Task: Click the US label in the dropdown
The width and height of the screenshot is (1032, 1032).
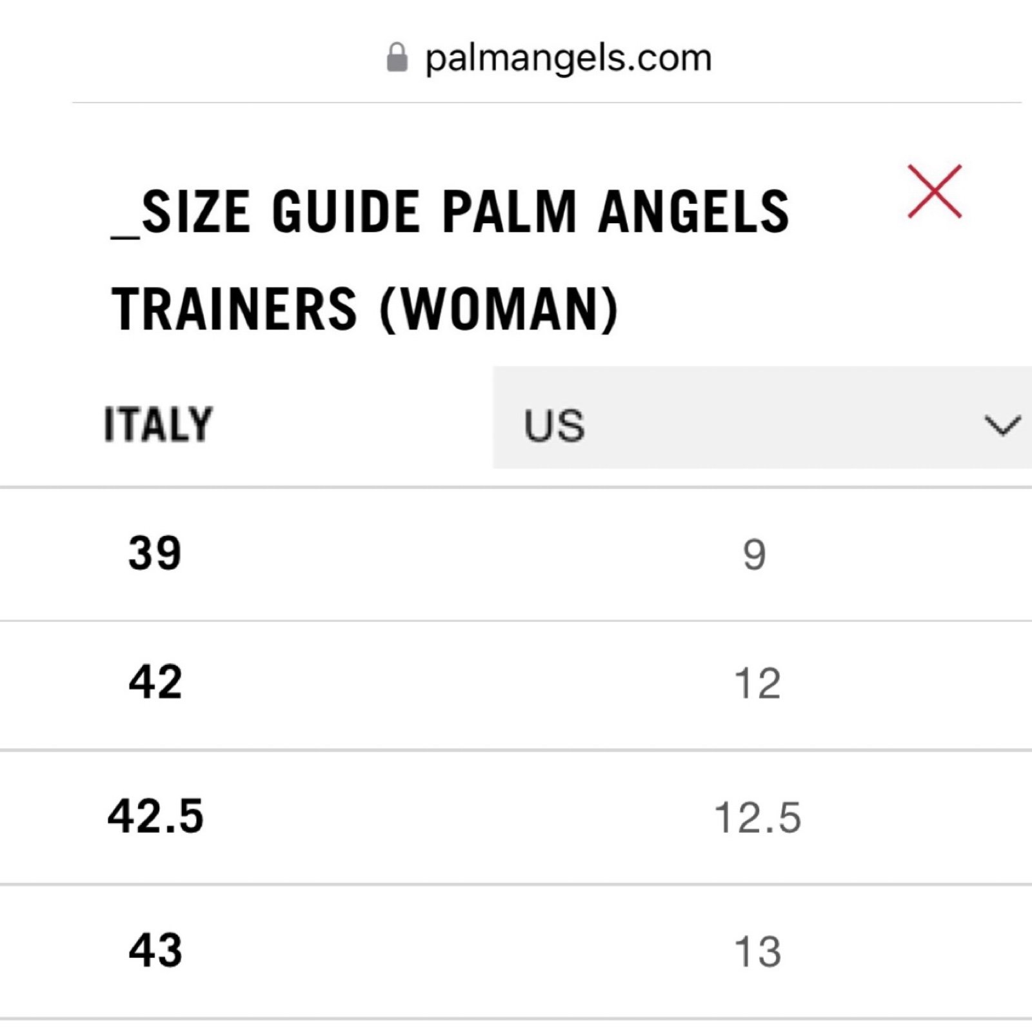Action: [x=555, y=426]
